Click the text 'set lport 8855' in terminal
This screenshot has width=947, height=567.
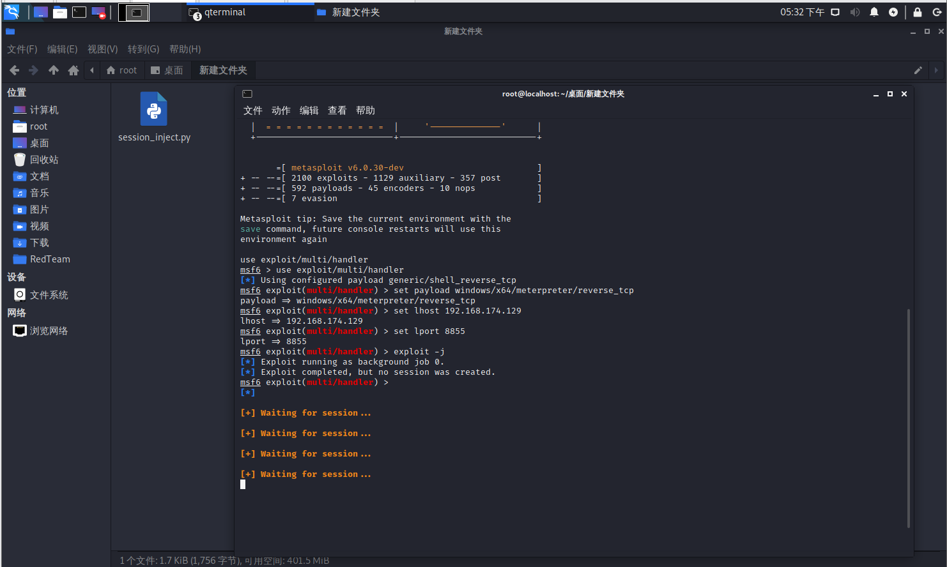(x=429, y=331)
